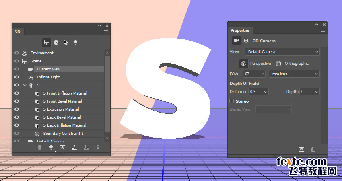Toggle visibility of Infinite Light 1

click(16, 77)
